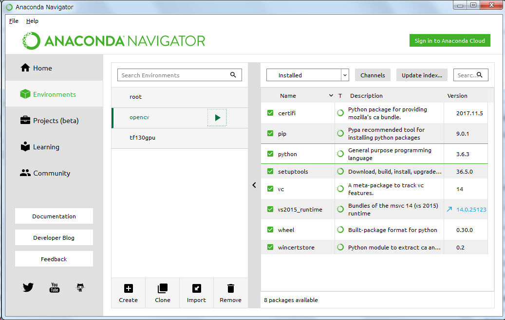Click the type circle icon for vs2015_runtime

(x=340, y=209)
